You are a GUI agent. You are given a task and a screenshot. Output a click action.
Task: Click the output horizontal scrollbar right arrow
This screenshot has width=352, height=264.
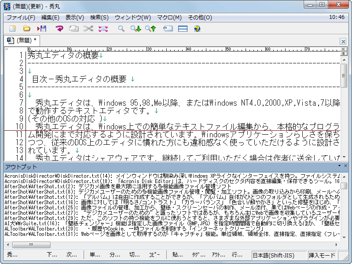(x=336, y=245)
